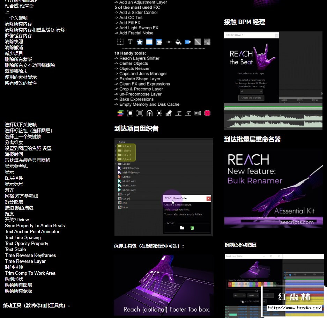Check the last uncolored label box
327x318 pixels.
[277, 284]
